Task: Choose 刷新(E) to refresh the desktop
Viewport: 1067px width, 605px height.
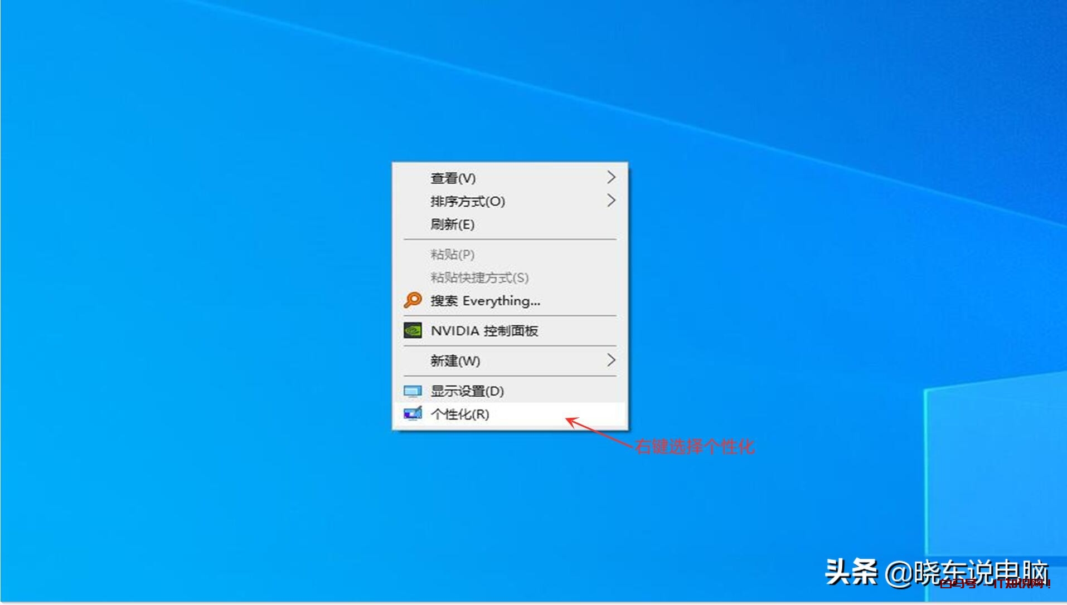Action: pos(452,225)
